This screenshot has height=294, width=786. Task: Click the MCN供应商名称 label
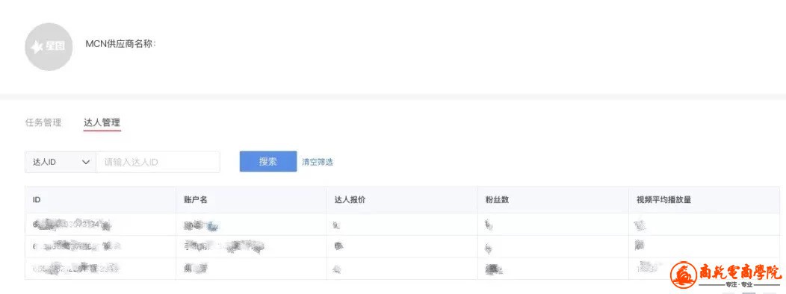(x=121, y=44)
